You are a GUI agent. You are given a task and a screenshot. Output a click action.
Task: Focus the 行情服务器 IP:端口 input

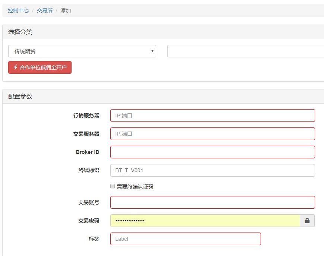[213, 116]
